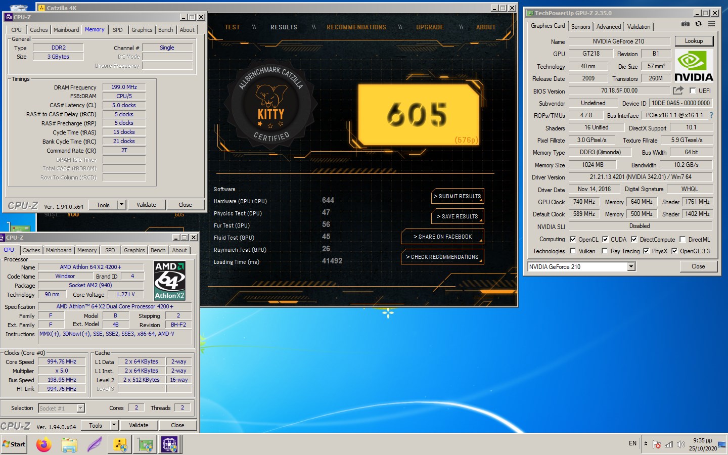The width and height of the screenshot is (728, 455).
Task: Click the Start button
Action: pyautogui.click(x=14, y=444)
